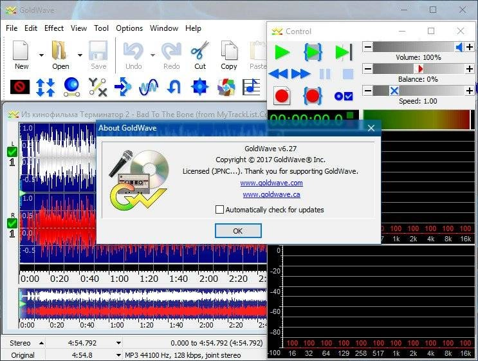Click the blue waveform effect icon
This screenshot has width=478, height=361.
149,88
